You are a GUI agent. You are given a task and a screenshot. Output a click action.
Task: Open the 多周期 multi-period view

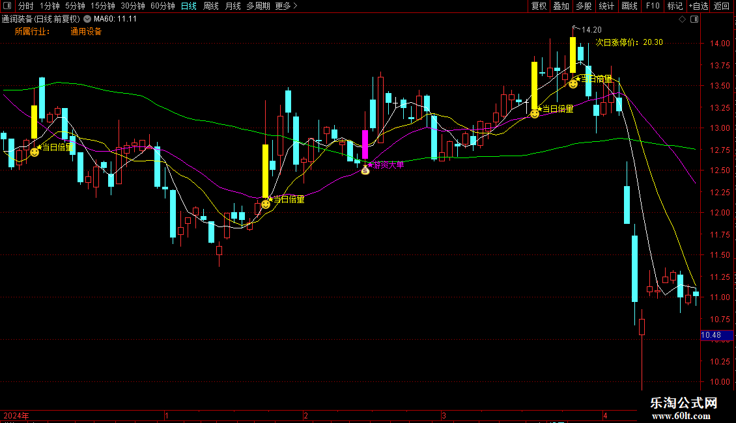pos(258,6)
